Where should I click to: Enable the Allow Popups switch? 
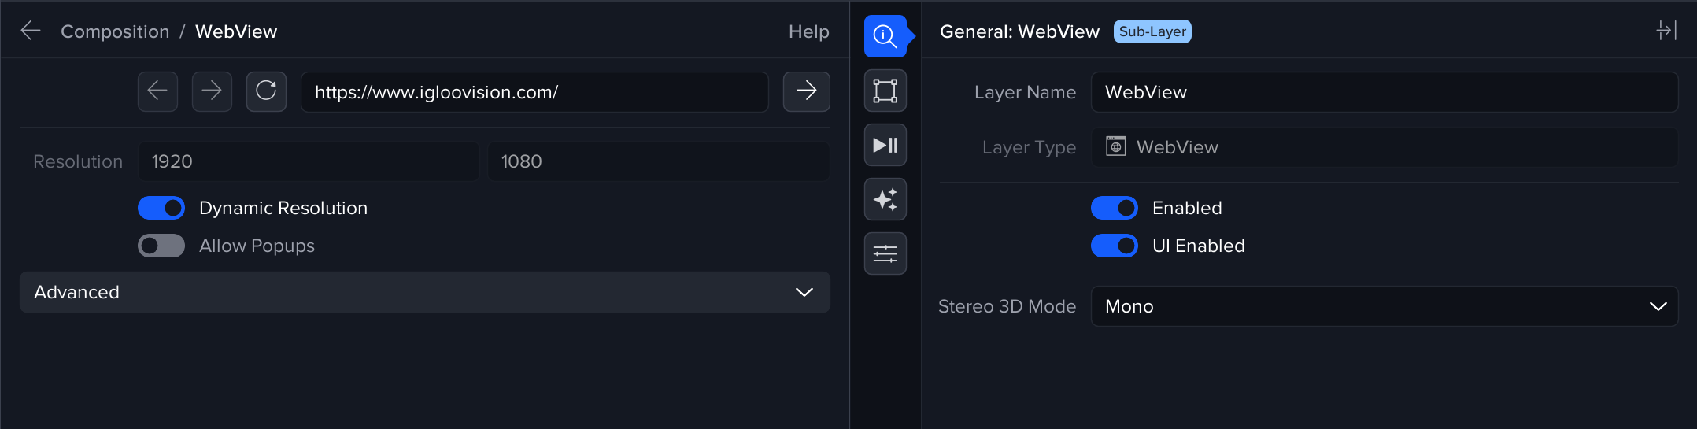[x=161, y=246]
